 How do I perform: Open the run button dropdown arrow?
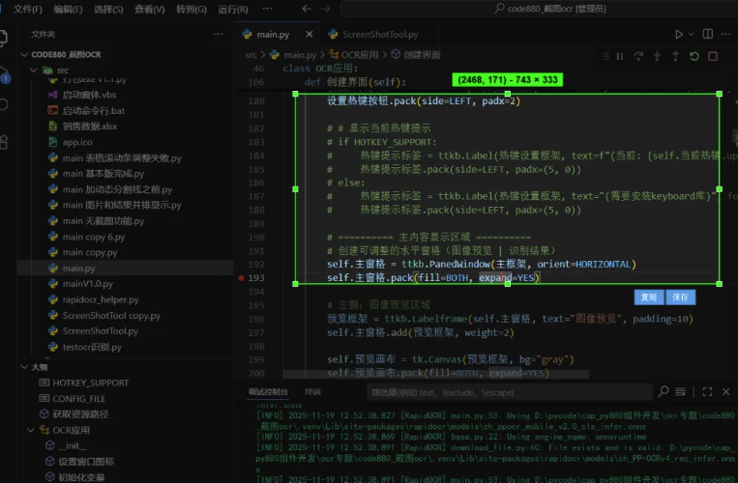click(x=691, y=34)
